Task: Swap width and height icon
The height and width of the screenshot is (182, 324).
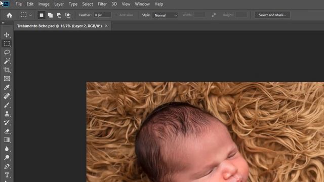Action: [214, 15]
